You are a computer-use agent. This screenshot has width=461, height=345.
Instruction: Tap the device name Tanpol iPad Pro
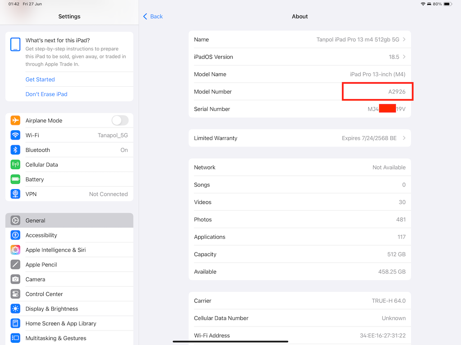pos(358,40)
